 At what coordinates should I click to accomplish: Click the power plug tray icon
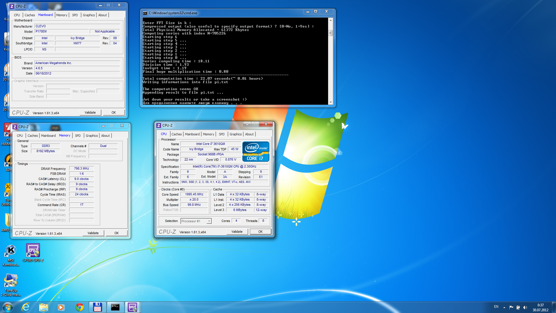tap(518, 307)
